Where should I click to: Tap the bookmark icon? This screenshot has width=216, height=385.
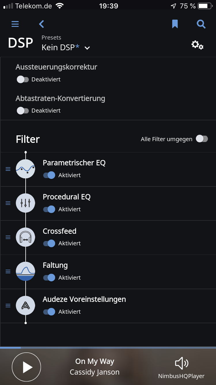click(x=175, y=24)
